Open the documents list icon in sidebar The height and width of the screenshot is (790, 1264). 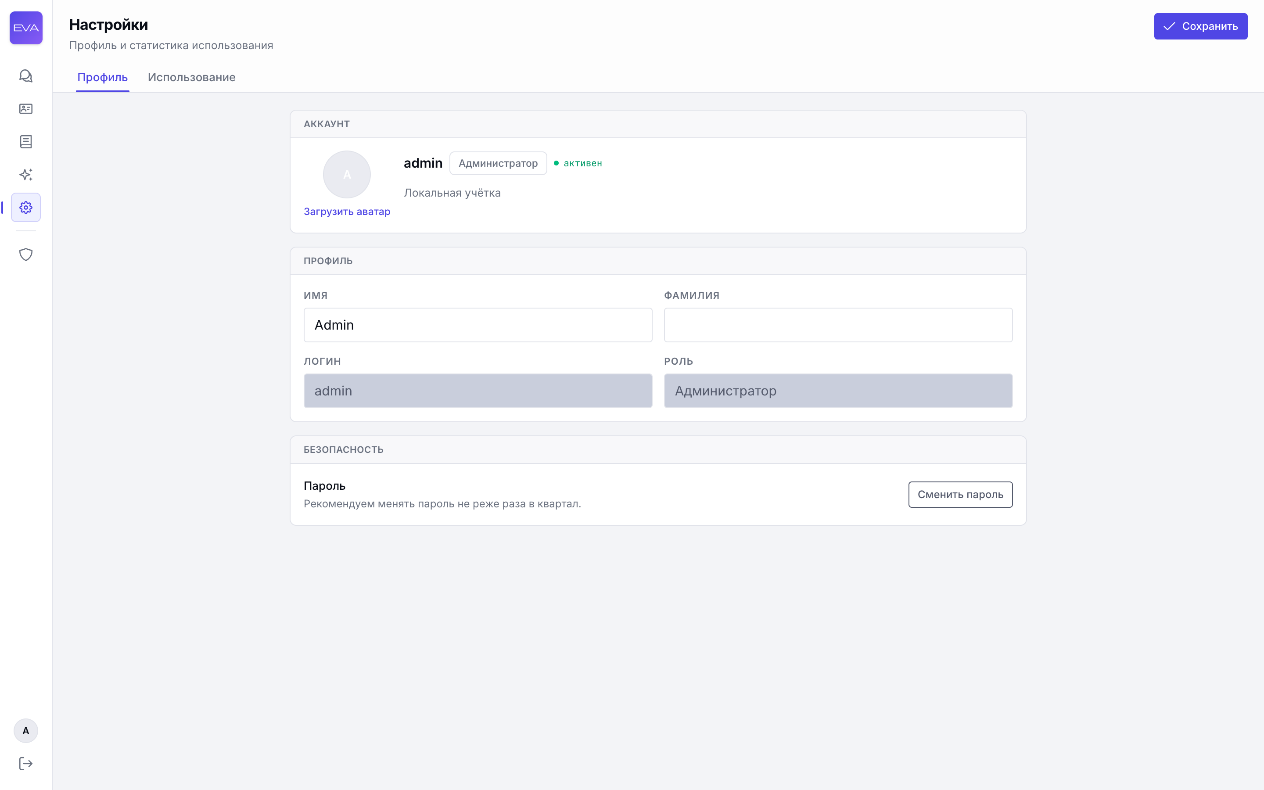tap(25, 142)
